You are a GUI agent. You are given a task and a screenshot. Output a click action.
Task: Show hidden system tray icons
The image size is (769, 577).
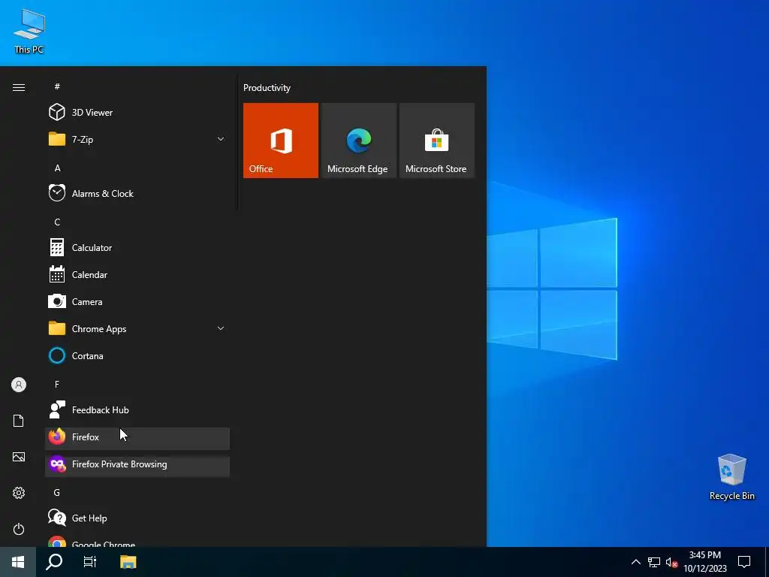635,562
